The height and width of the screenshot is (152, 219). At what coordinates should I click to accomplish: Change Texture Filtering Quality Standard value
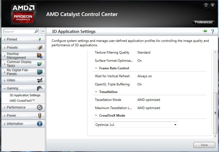pos(144,52)
